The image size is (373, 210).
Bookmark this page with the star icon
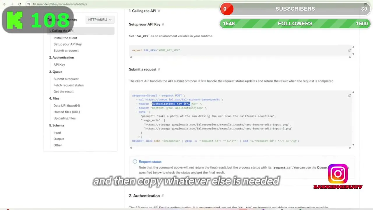[x=365, y=4]
